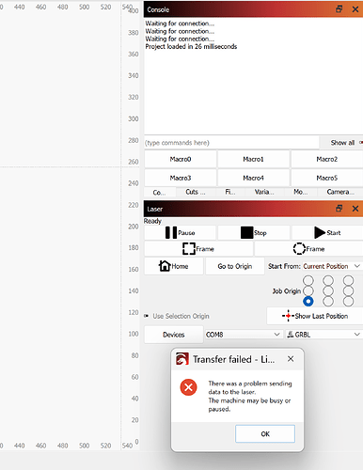363x470 pixels.
Task: Send the laser Home
Action: 174,266
